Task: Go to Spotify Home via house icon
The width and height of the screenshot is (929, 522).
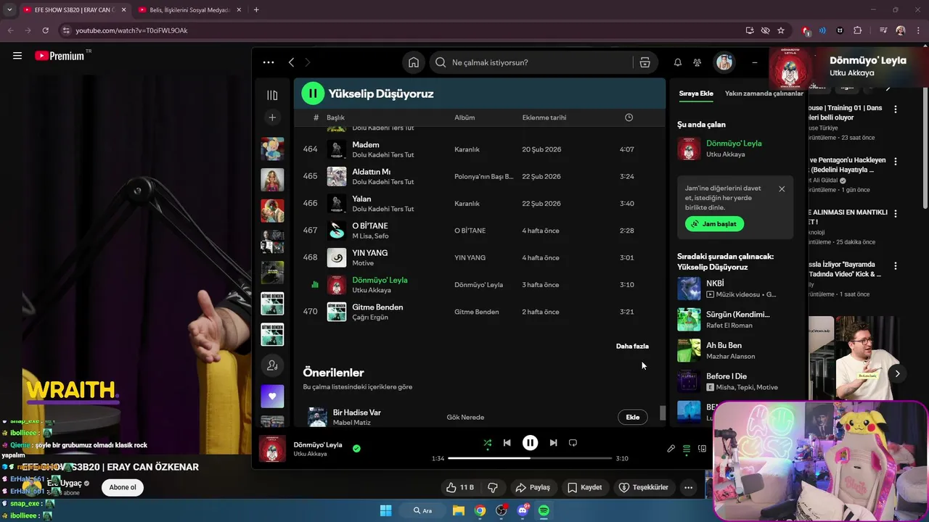Action: coord(414,62)
